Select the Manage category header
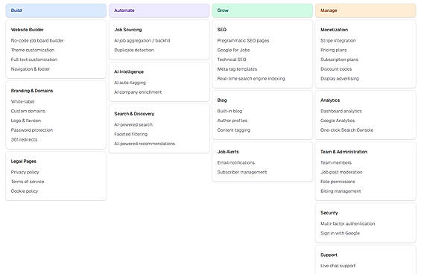Image resolution: width=421 pixels, height=274 pixels. click(365, 10)
